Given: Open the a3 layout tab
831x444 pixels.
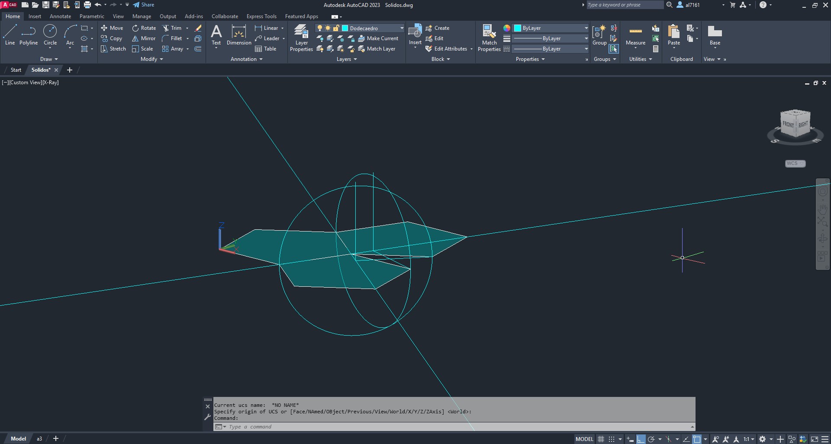Looking at the screenshot, I should (x=39, y=439).
